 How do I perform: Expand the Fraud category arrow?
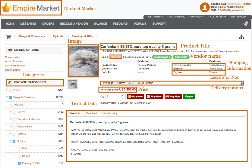[x=7, y=90]
